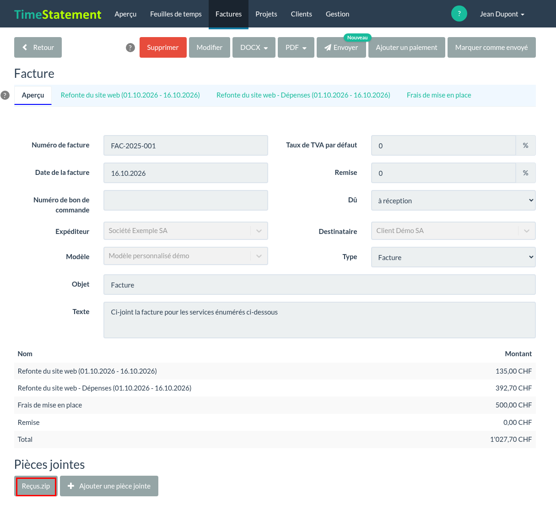Open the Dû payment terms dropdown
556x505 pixels.
pyautogui.click(x=453, y=201)
